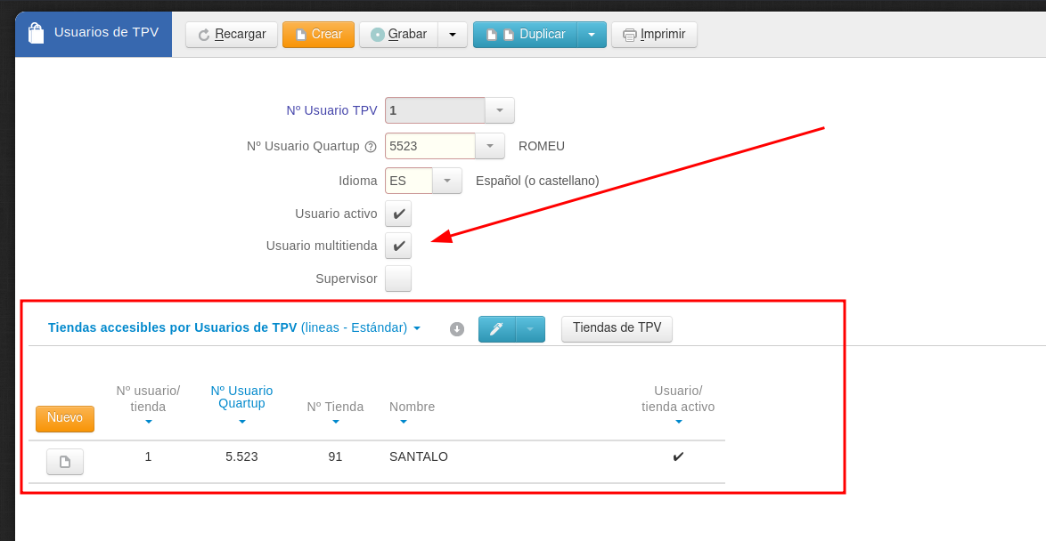Click the Grabar save button
1046x541 pixels.
pyautogui.click(x=398, y=35)
